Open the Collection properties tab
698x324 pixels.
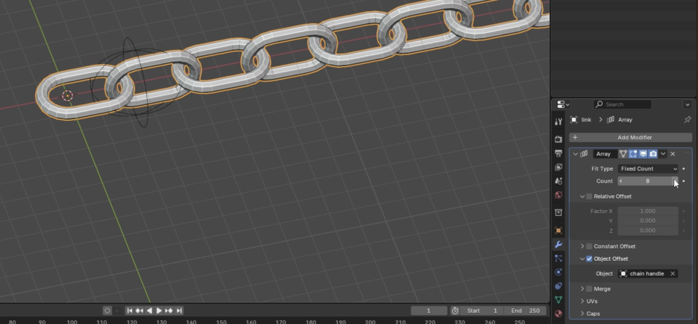[559, 212]
